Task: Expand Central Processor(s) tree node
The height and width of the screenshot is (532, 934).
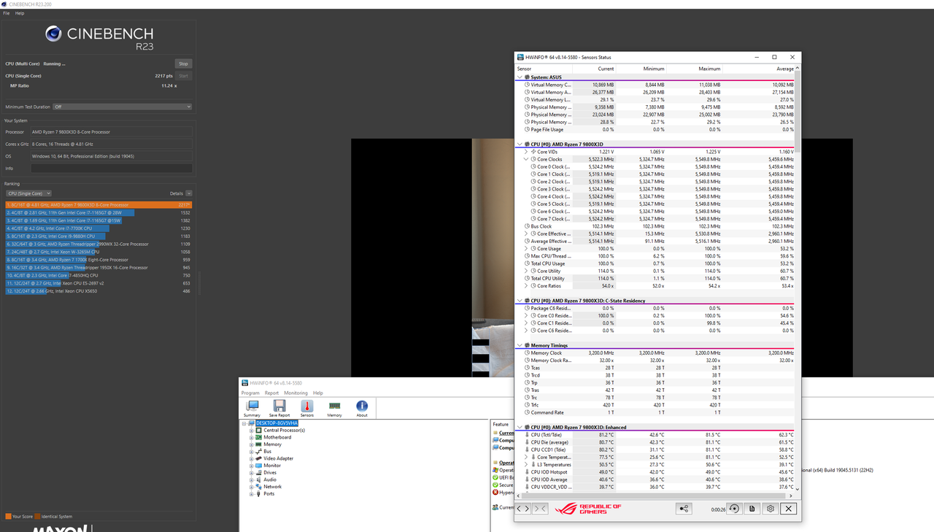Action: click(x=251, y=431)
